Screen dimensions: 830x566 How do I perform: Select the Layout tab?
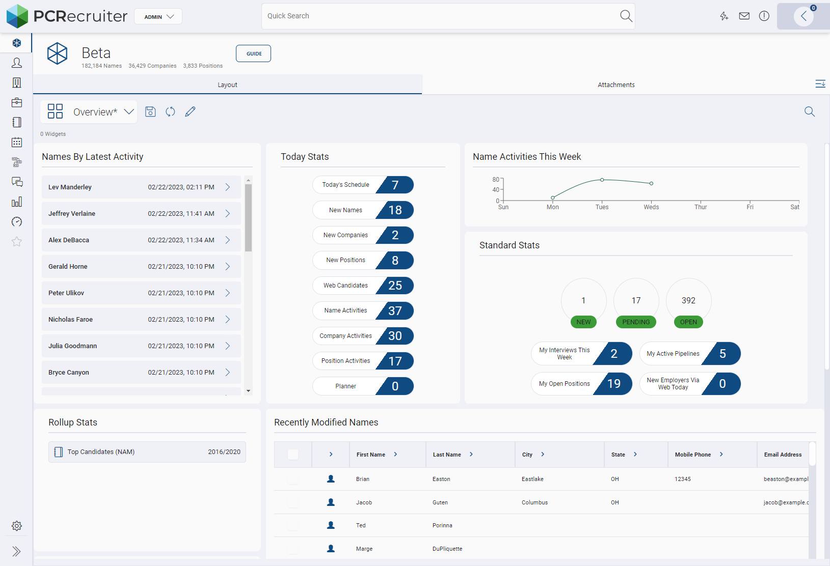coord(227,85)
